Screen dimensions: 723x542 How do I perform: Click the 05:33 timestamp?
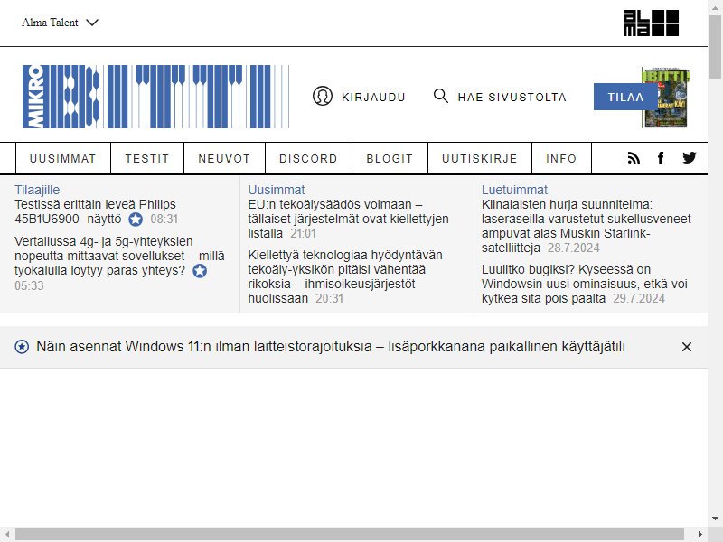click(x=29, y=285)
